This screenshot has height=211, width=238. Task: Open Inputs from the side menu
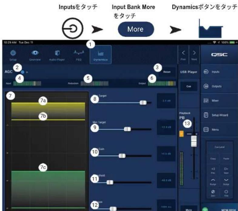click(x=219, y=72)
